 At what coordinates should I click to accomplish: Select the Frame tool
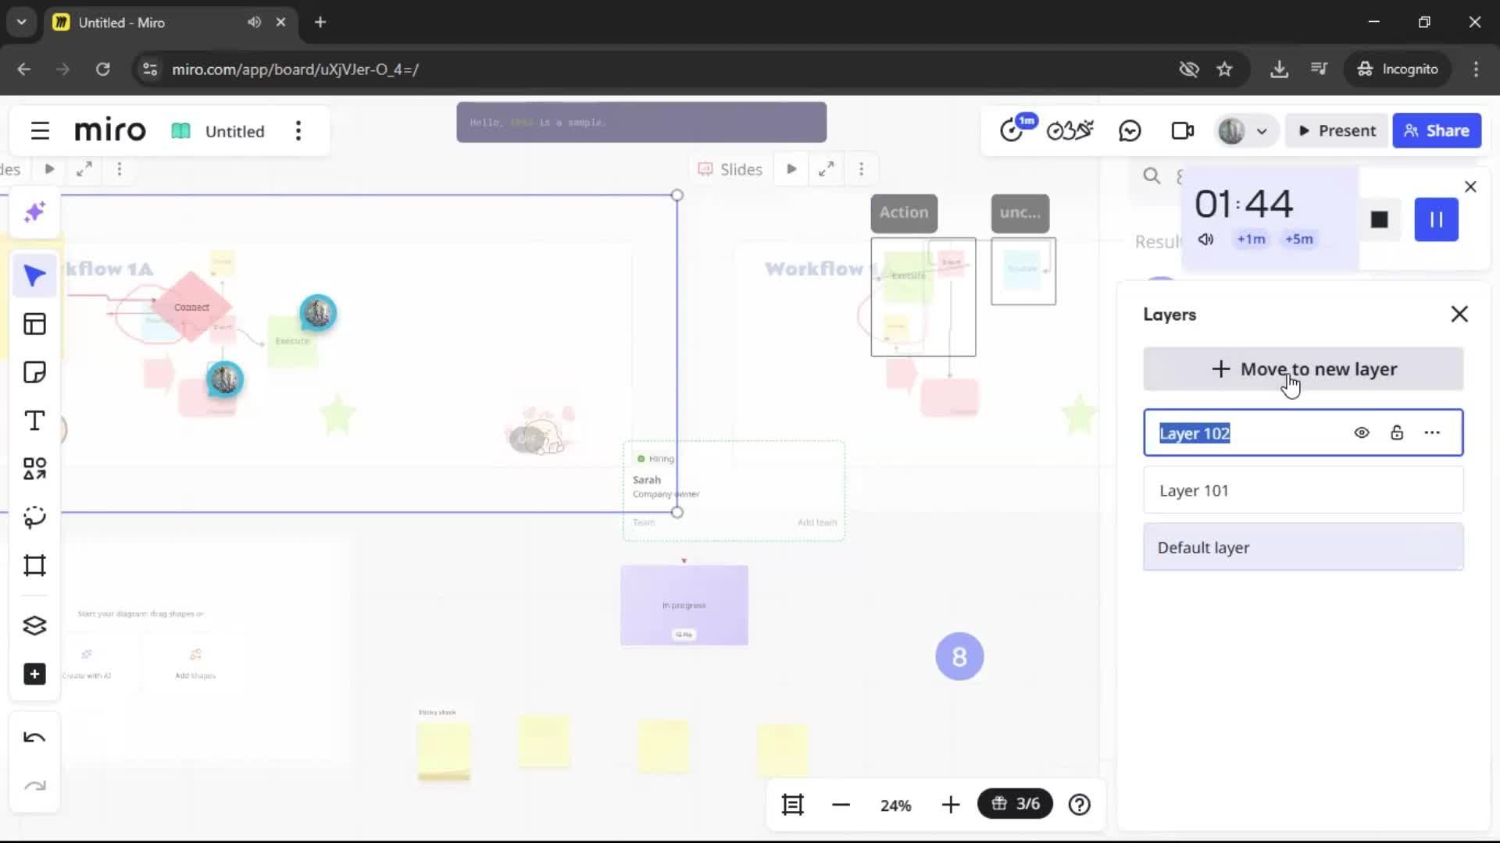34,566
